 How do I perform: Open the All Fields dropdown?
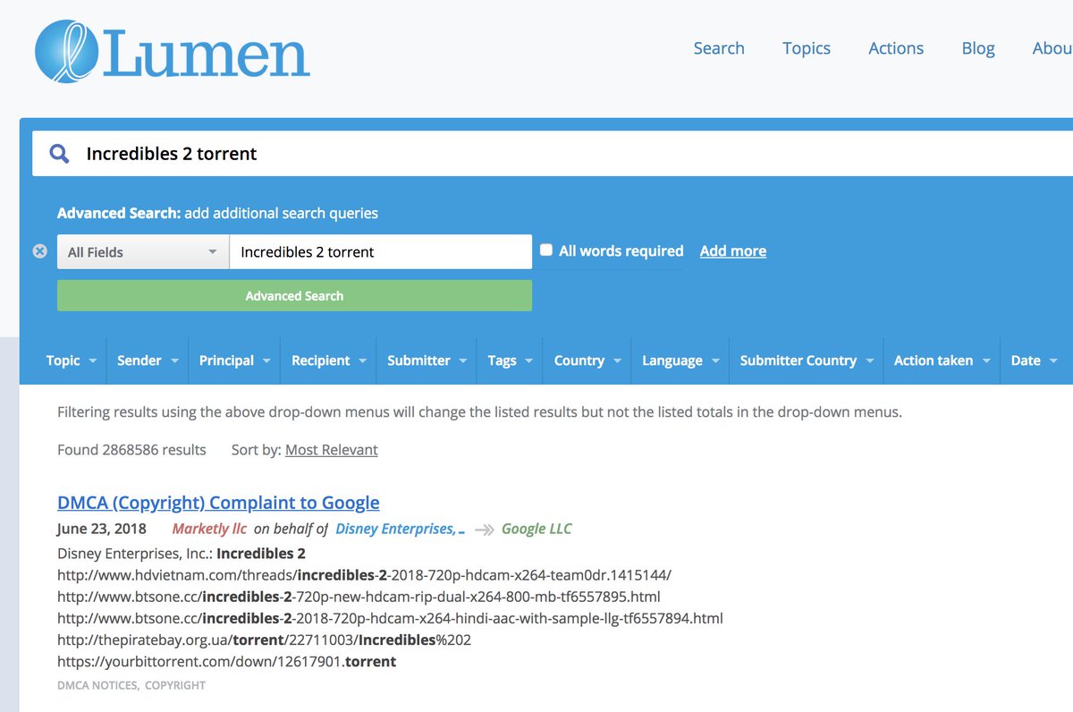click(143, 252)
